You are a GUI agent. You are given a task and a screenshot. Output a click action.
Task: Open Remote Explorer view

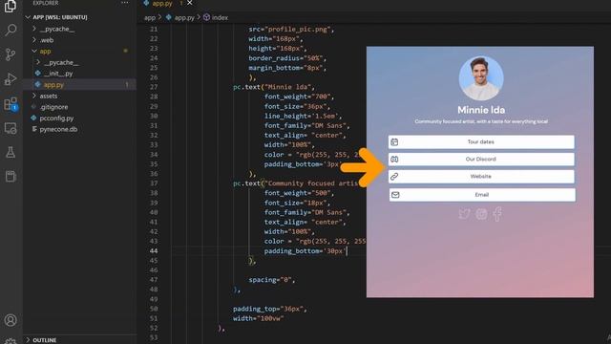(x=11, y=128)
